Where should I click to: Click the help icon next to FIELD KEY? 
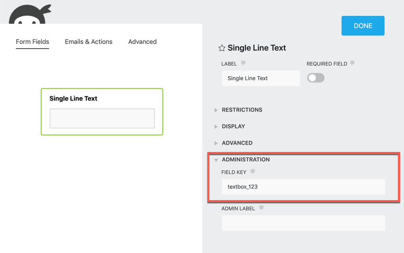[x=253, y=172]
